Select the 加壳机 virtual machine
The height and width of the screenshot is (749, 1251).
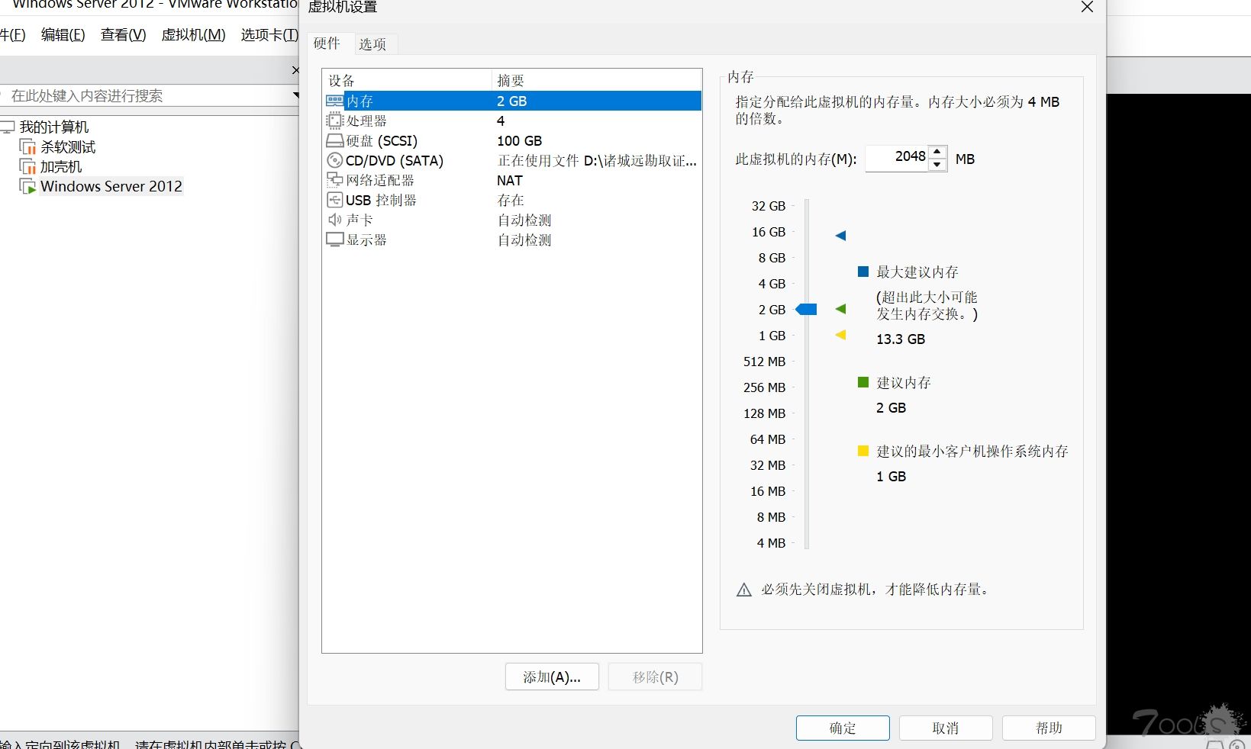pos(60,166)
